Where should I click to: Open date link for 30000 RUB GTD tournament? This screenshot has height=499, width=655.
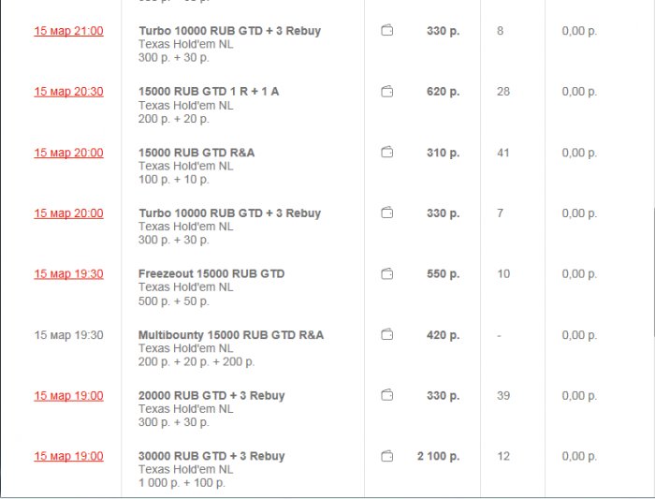point(68,457)
